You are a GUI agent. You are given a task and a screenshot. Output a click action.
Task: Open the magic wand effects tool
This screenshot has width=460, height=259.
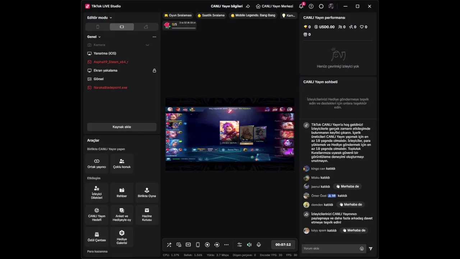tap(169, 245)
